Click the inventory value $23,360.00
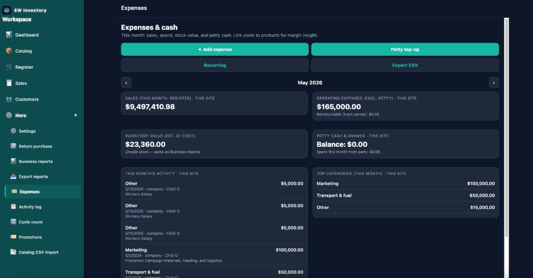Viewport: 533px width, 278px height. coord(145,144)
